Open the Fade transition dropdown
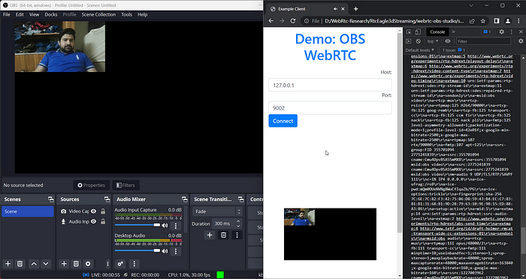The image size is (526, 279). coord(217,211)
